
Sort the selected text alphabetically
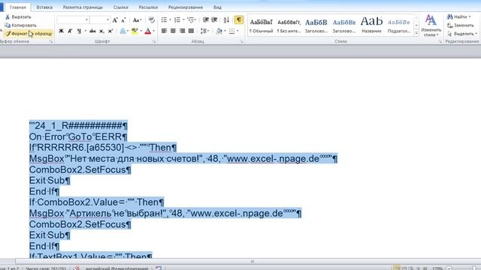point(226,20)
